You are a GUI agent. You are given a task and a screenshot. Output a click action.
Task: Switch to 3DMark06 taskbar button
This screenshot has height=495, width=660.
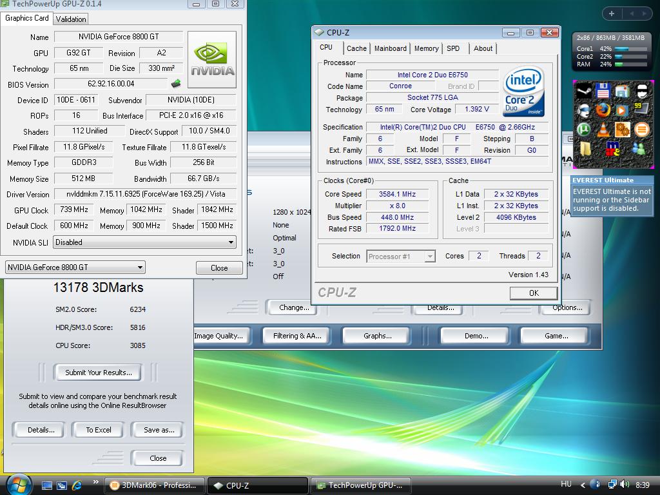coord(154,485)
